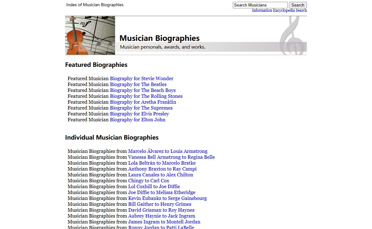The height and width of the screenshot is (229, 372).
Task: Open Kevin Eubanks to Serge Gainsbourg
Action: (167, 198)
